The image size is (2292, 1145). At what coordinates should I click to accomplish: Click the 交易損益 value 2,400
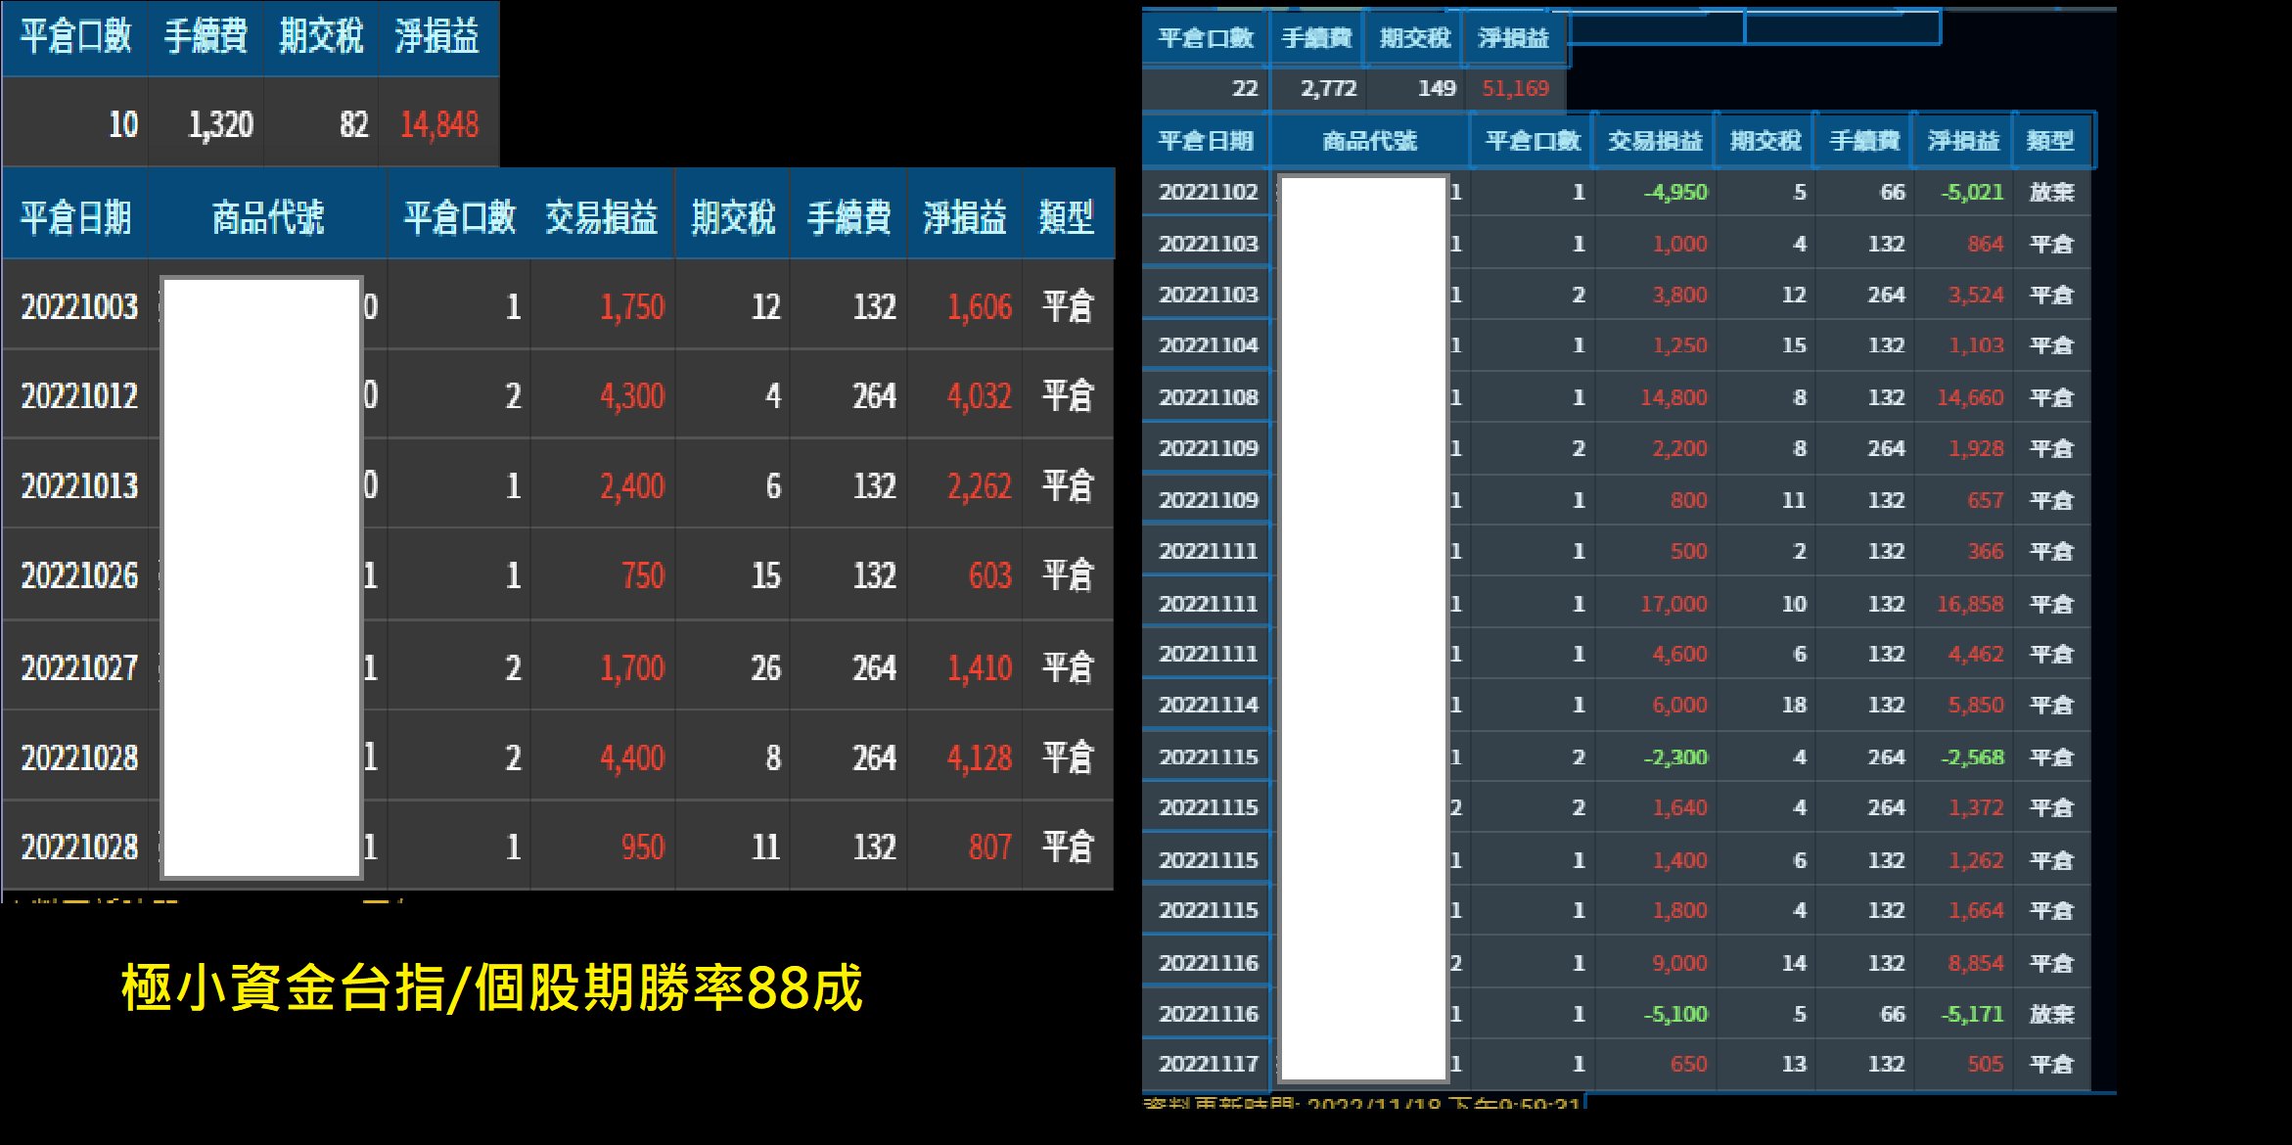[x=632, y=485]
